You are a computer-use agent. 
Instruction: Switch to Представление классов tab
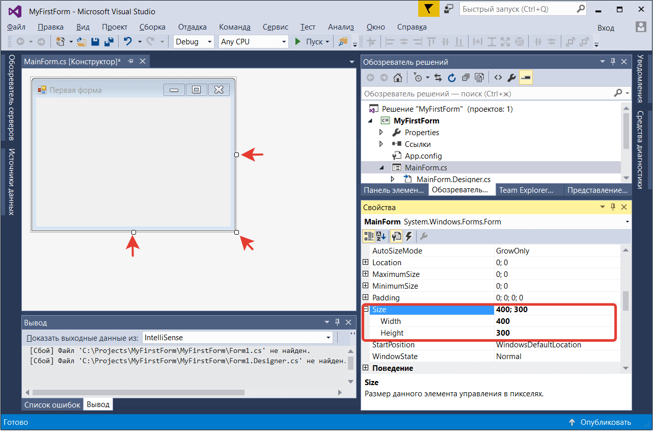tap(598, 190)
